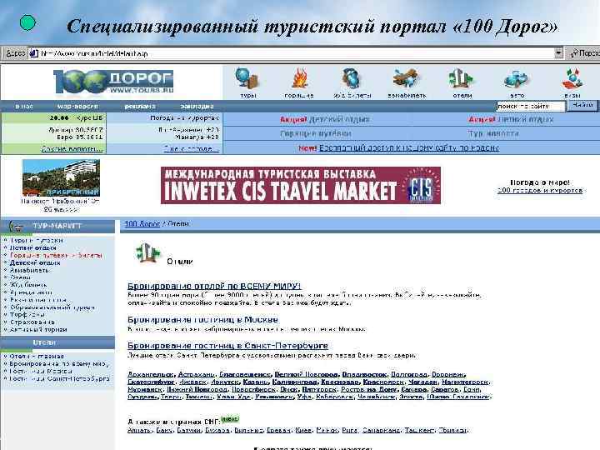Click the Переход go-arrow button
Screen dimensions: 600x450
[584, 53]
